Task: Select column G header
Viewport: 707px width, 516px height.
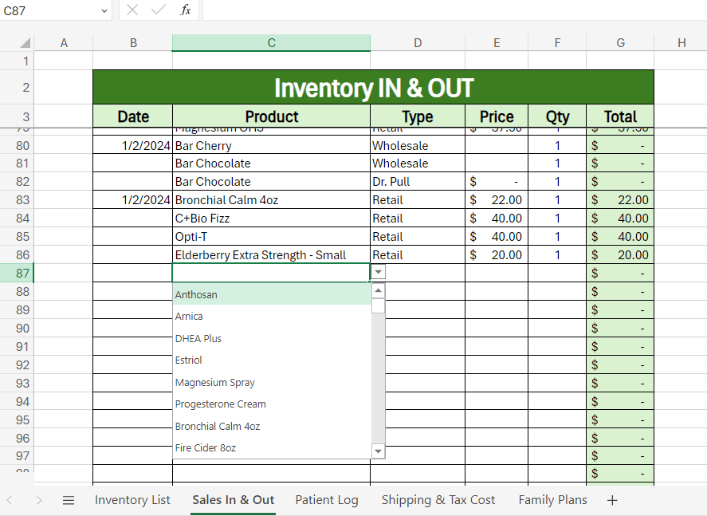Action: (620, 43)
